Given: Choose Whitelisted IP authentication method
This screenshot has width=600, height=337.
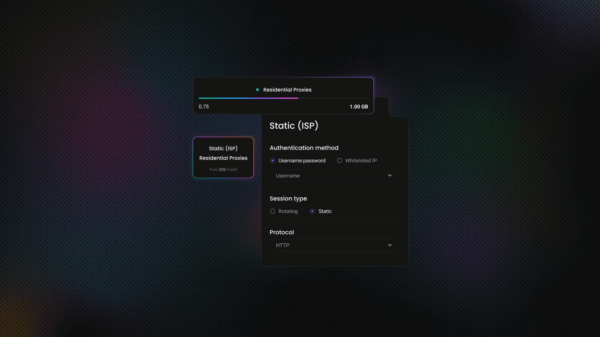Looking at the screenshot, I should coord(340,161).
